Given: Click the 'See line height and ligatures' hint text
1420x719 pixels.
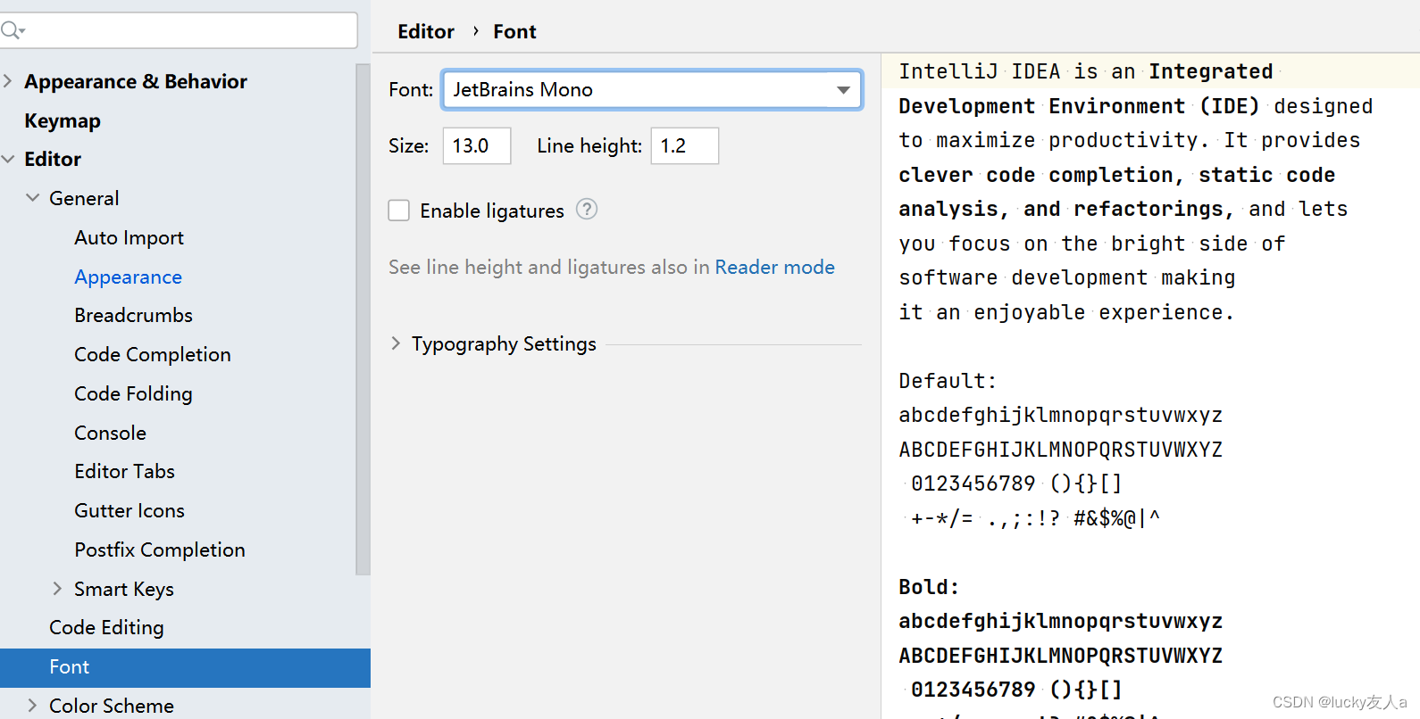Looking at the screenshot, I should pyautogui.click(x=549, y=268).
